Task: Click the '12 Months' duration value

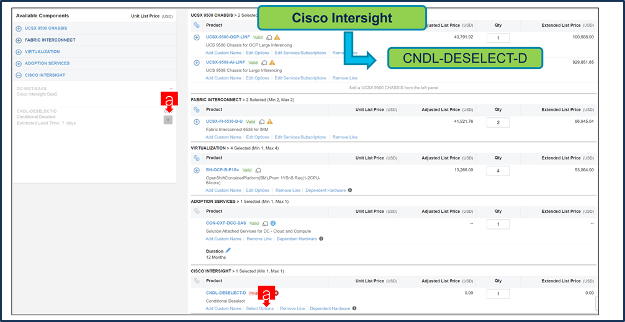Action: coord(215,257)
